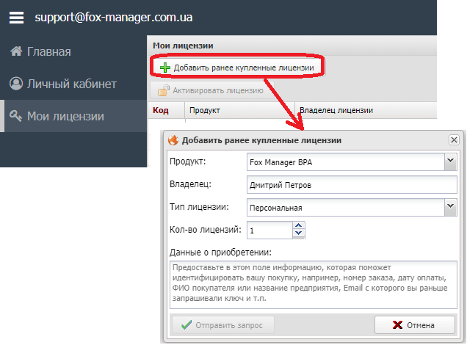Viewport: 467px width, 345px height.
Task: Click the Активировать лицензию toolbar icon
Action: pos(163,91)
